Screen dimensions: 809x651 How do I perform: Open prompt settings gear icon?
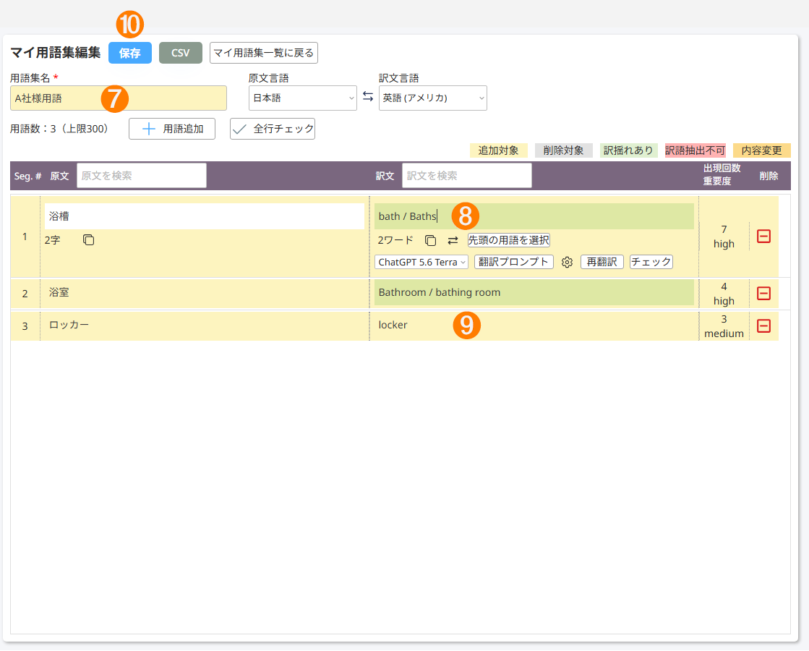point(567,263)
